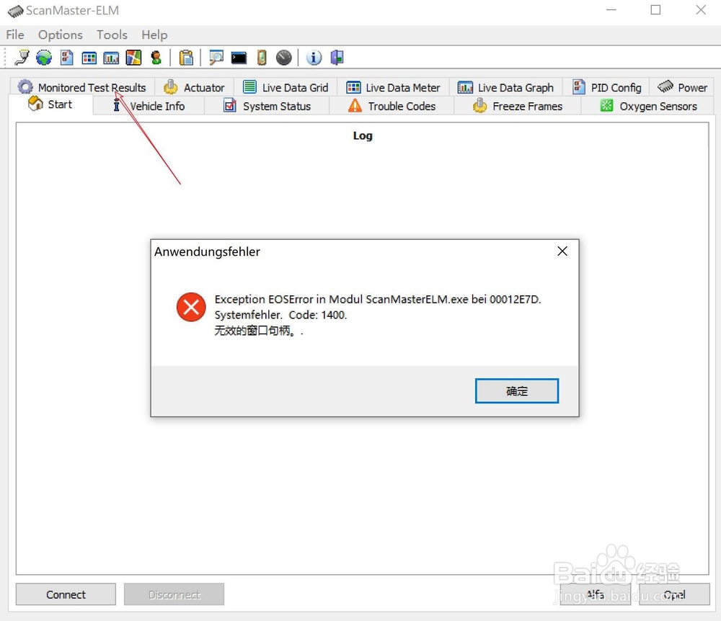Click the Alfa button
Viewport: 721px width, 621px height.
tap(595, 594)
